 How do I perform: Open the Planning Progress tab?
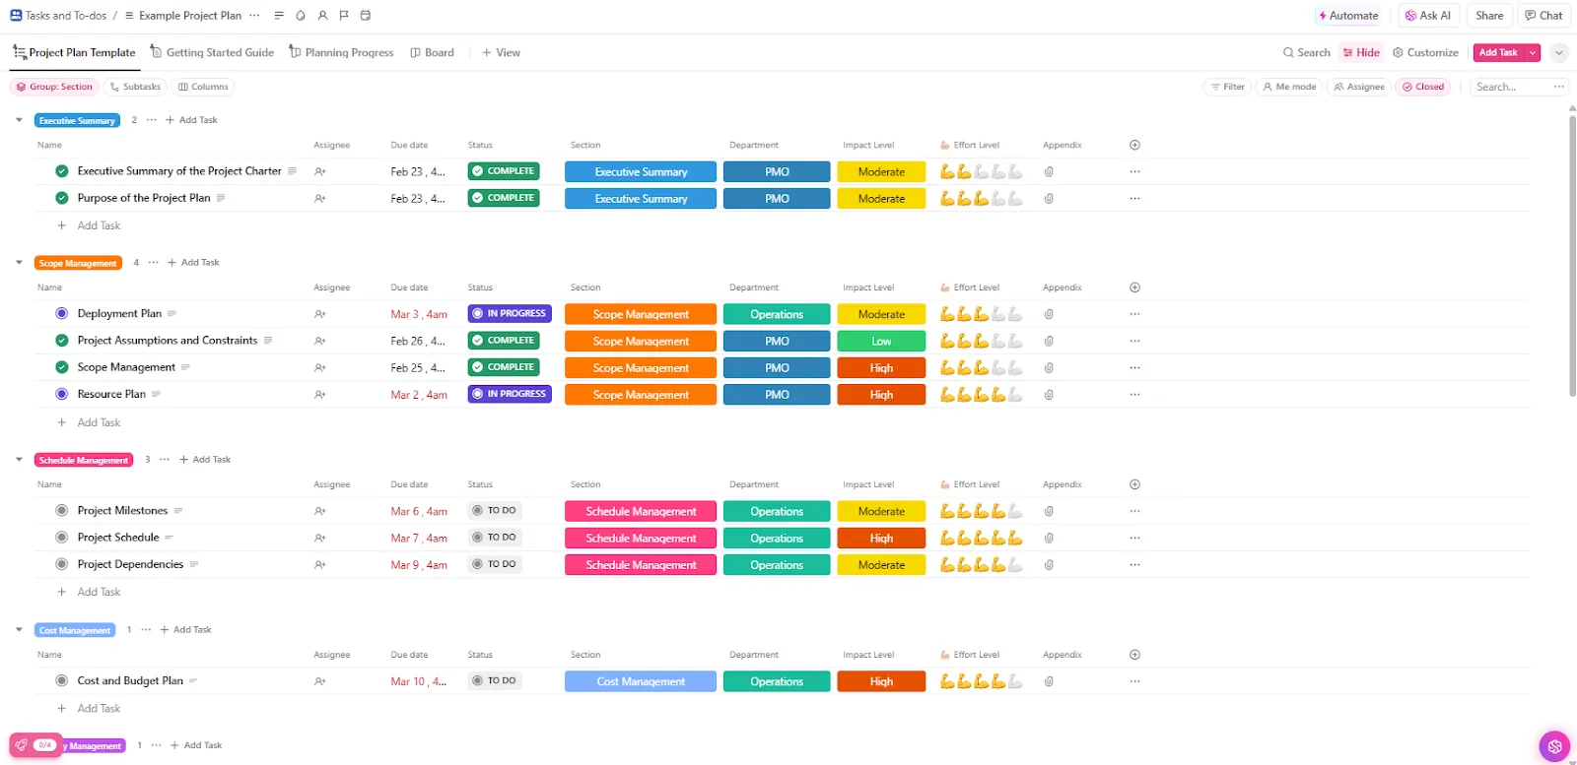tap(341, 53)
